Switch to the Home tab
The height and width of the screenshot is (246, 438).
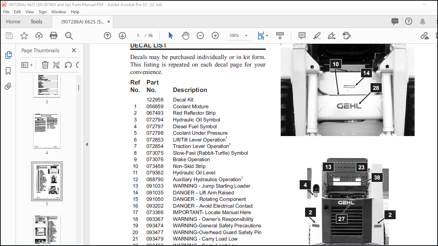click(x=13, y=21)
